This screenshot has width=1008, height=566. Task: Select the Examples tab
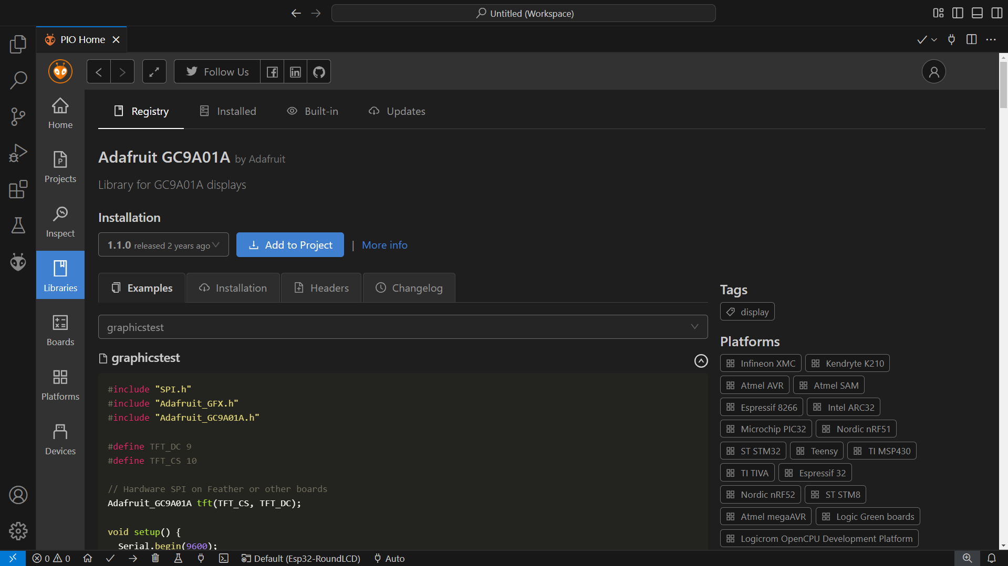pos(142,288)
